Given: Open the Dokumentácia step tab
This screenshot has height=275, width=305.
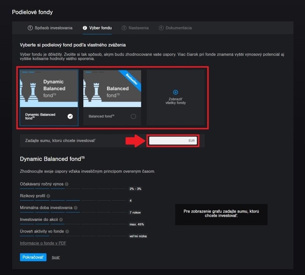Looking at the screenshot, I should pos(175,28).
